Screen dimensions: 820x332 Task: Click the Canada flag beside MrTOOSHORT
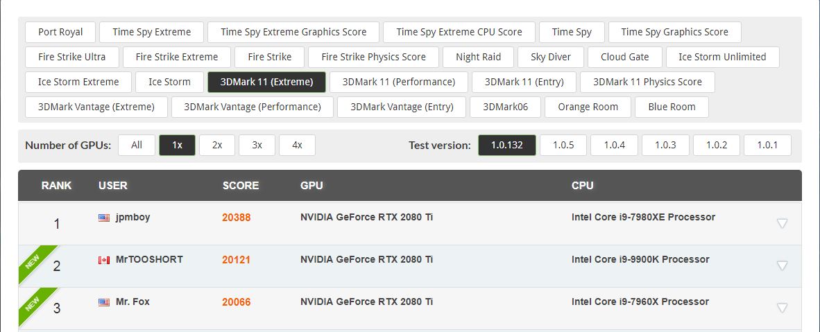[x=104, y=260]
